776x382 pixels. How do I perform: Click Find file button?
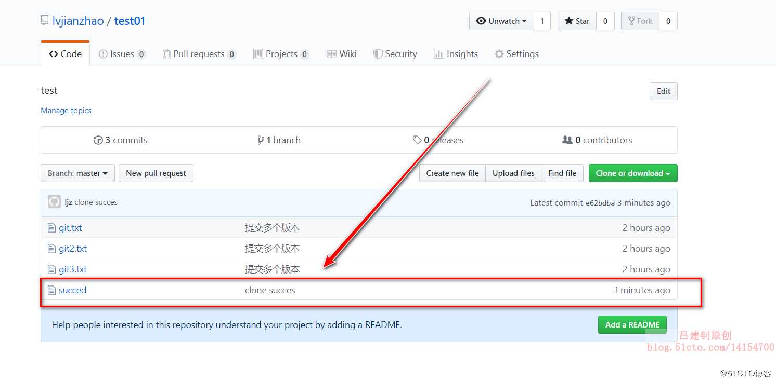tap(562, 173)
